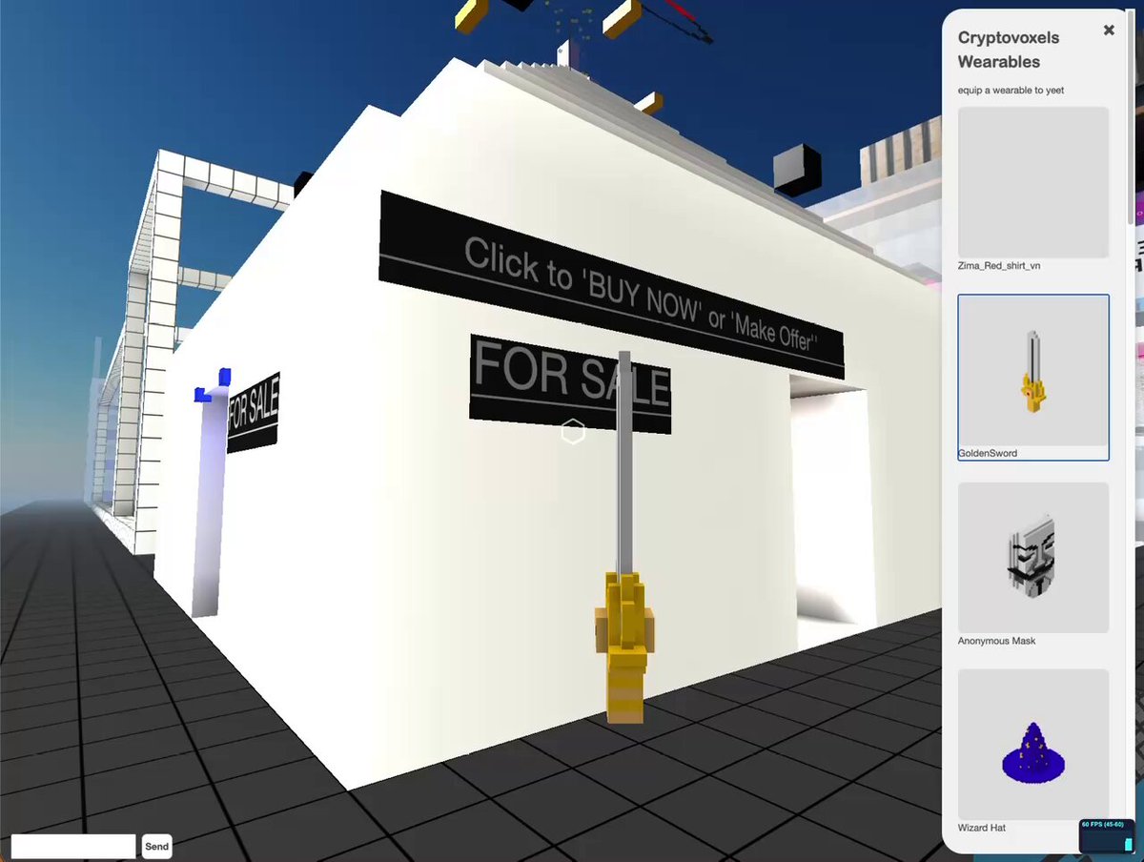Close the Cryptovoxels Wearables panel
This screenshot has height=862, width=1144.
(x=1109, y=31)
